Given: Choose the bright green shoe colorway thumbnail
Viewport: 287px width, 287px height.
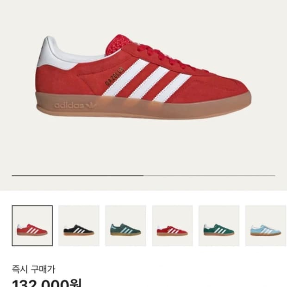Looking at the screenshot, I should point(219,226).
